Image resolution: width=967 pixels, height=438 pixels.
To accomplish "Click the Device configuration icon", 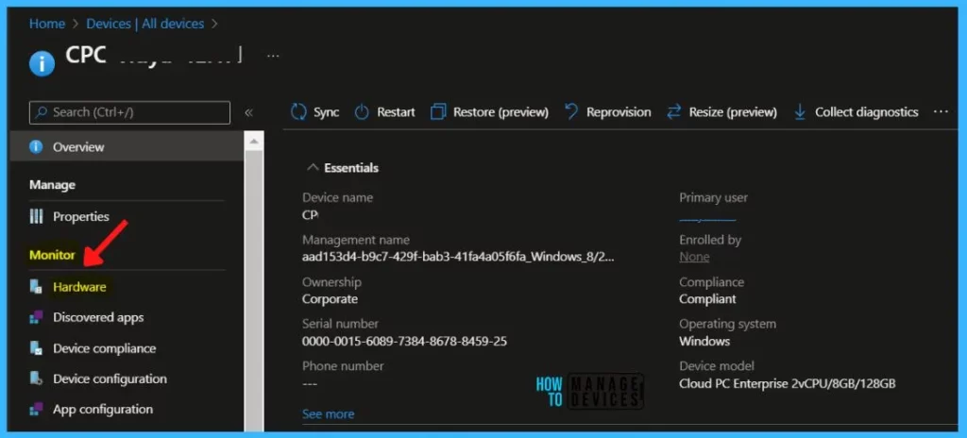I will coord(37,379).
